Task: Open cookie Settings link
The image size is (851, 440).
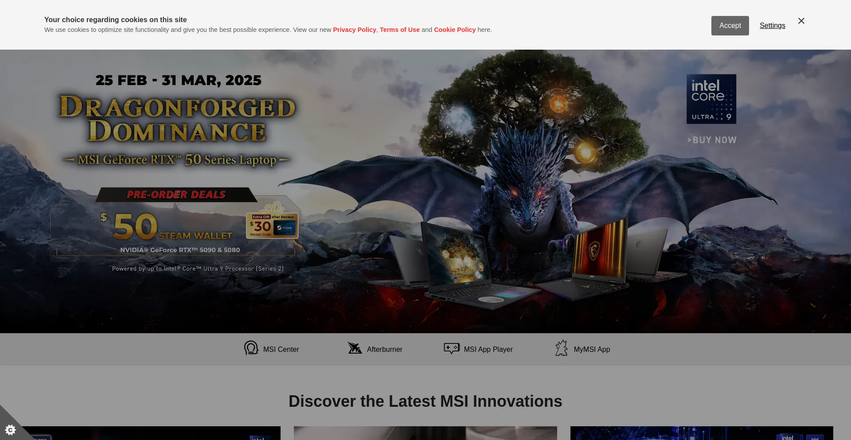Action: (x=772, y=26)
